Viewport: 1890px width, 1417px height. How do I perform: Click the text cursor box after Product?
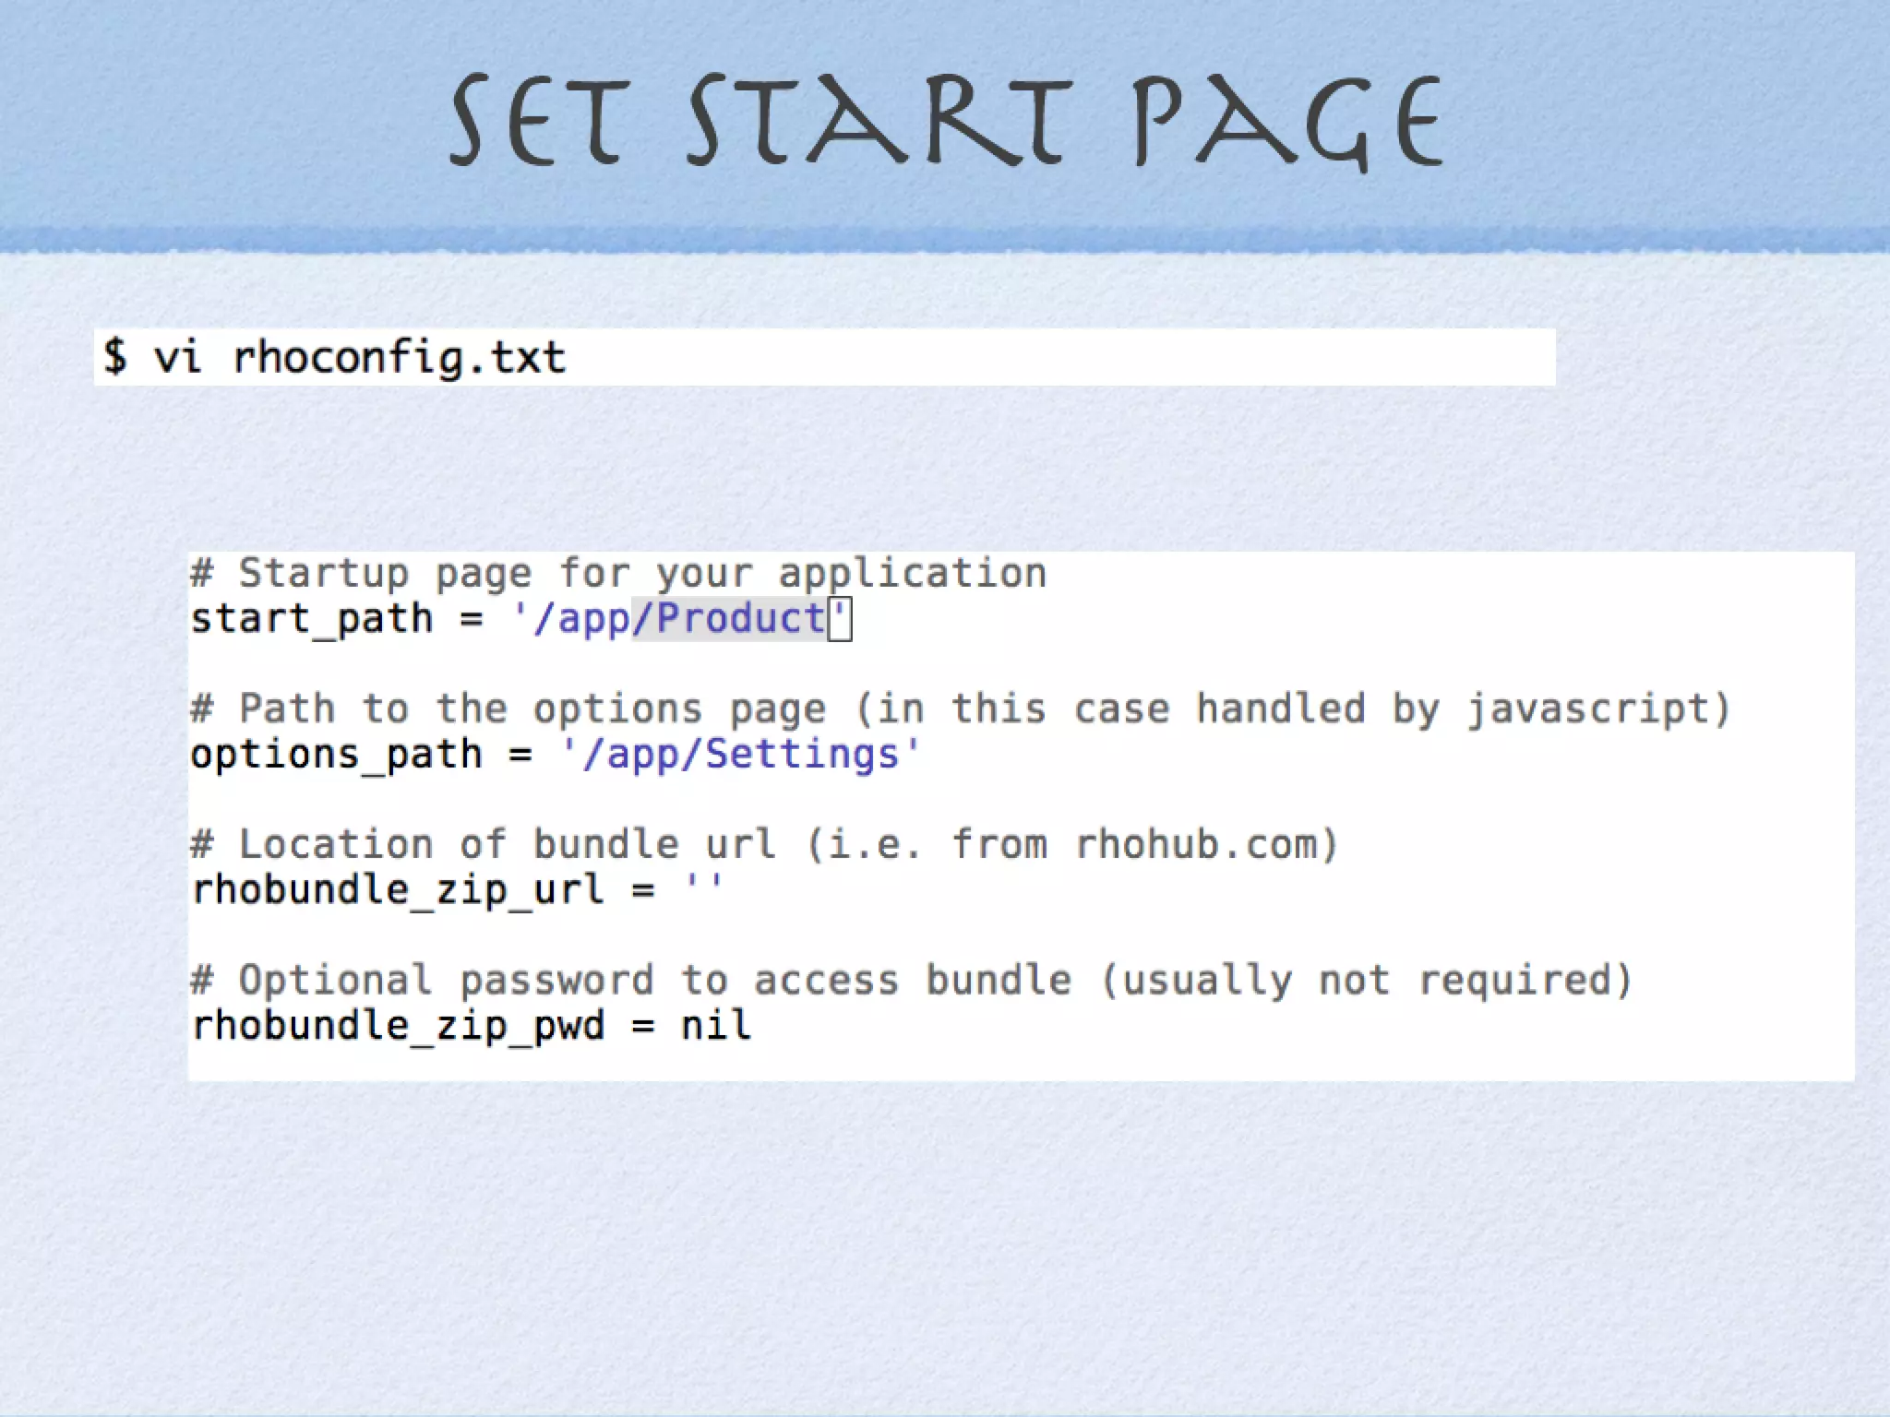click(840, 619)
